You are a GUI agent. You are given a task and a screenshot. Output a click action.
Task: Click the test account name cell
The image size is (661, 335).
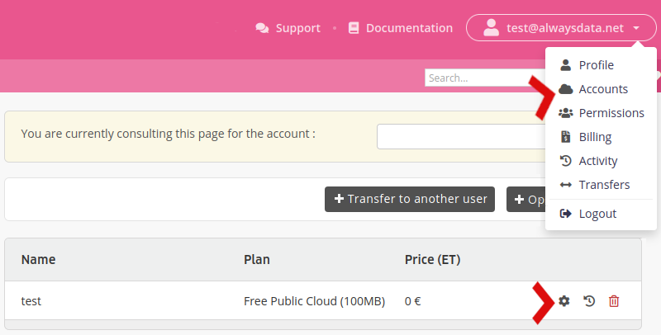(31, 301)
